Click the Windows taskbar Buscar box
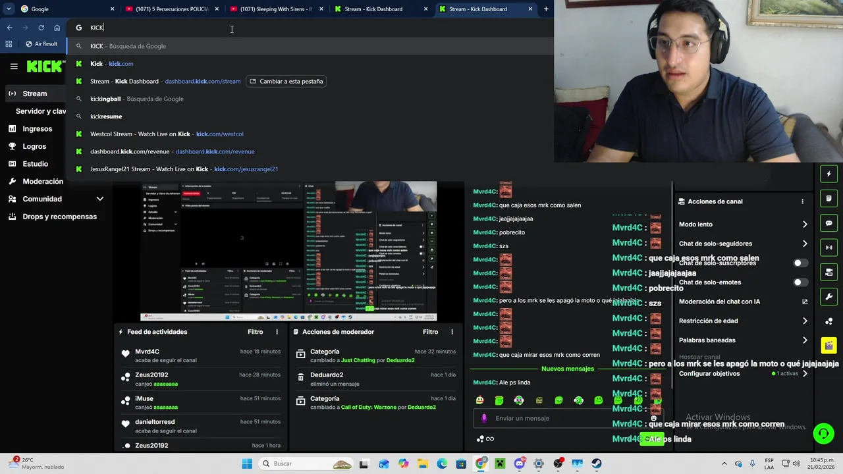This screenshot has height=474, width=843. (x=307, y=463)
